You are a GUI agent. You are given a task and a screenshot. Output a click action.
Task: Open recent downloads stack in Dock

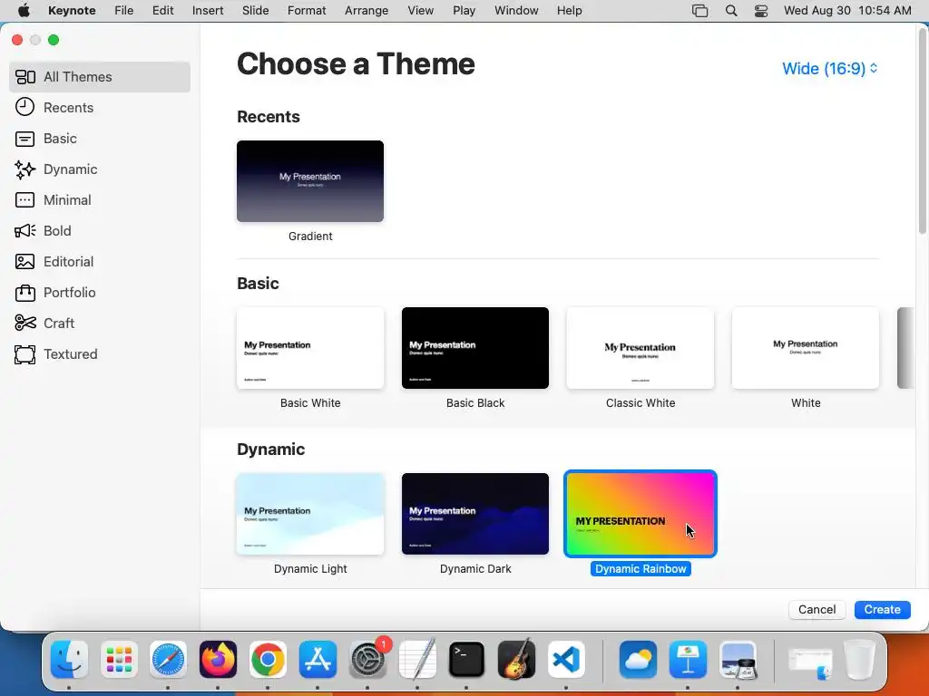coord(810,662)
